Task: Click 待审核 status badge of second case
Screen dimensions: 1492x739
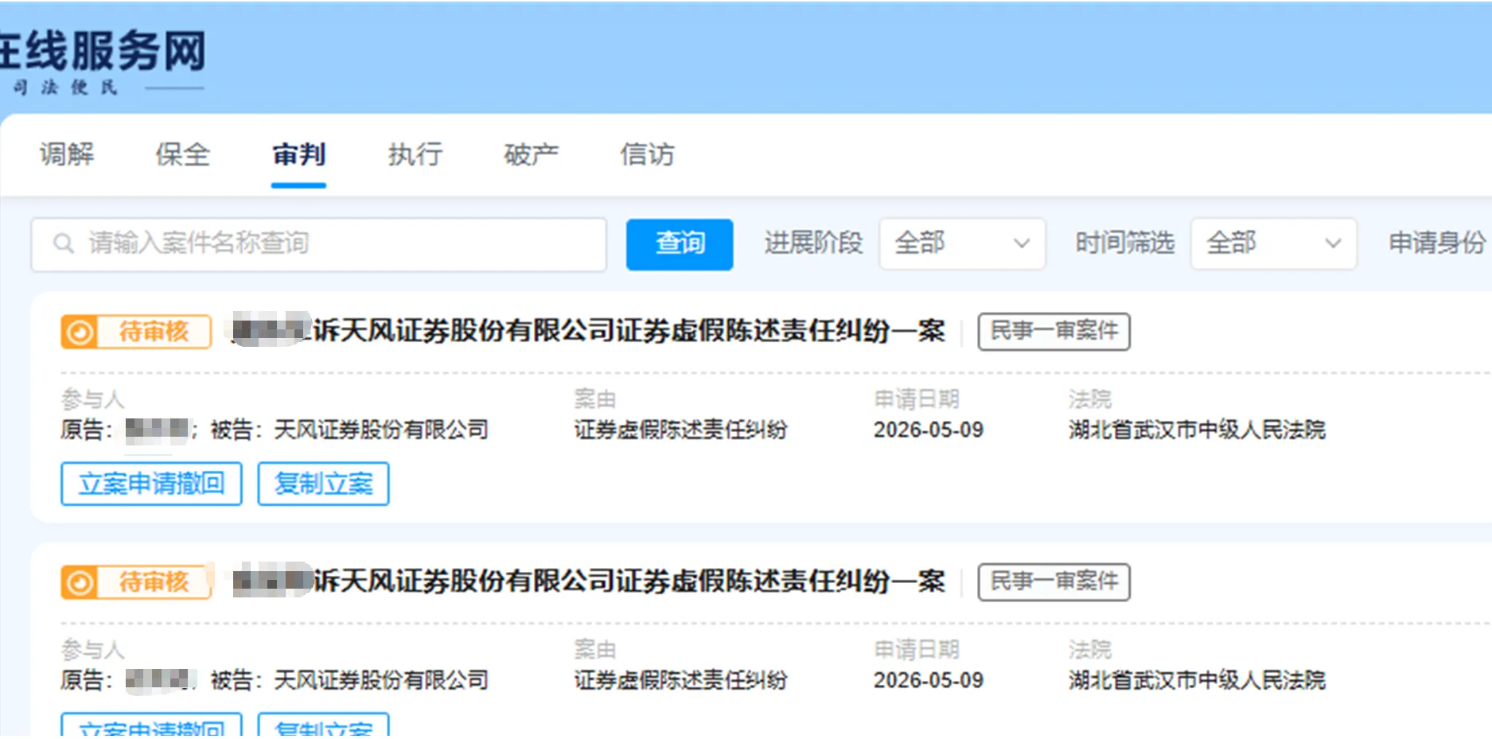Action: tap(136, 581)
